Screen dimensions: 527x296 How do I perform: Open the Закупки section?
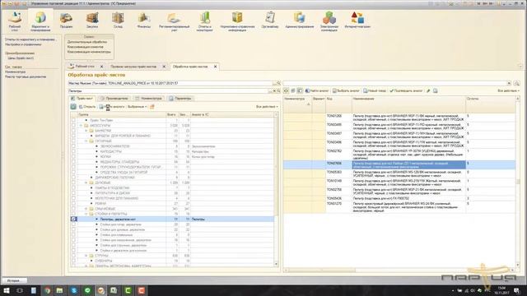tap(92, 20)
